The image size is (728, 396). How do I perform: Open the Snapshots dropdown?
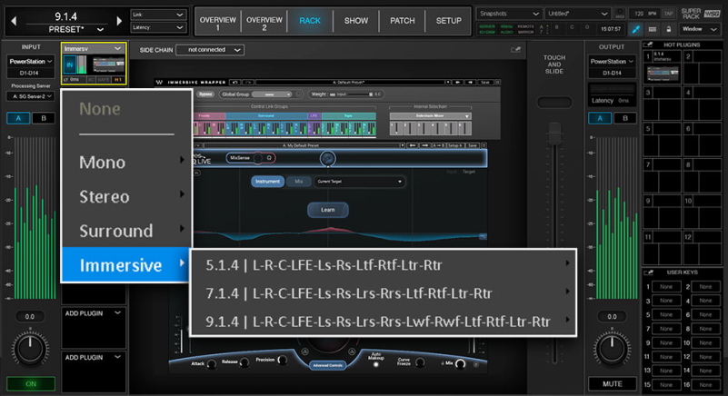click(509, 14)
